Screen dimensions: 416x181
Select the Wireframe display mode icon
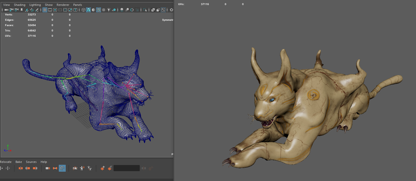coord(83,10)
